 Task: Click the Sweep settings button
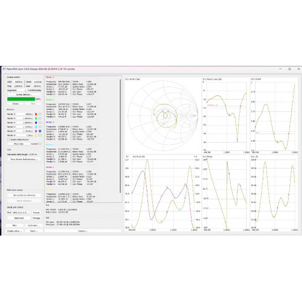point(24,94)
